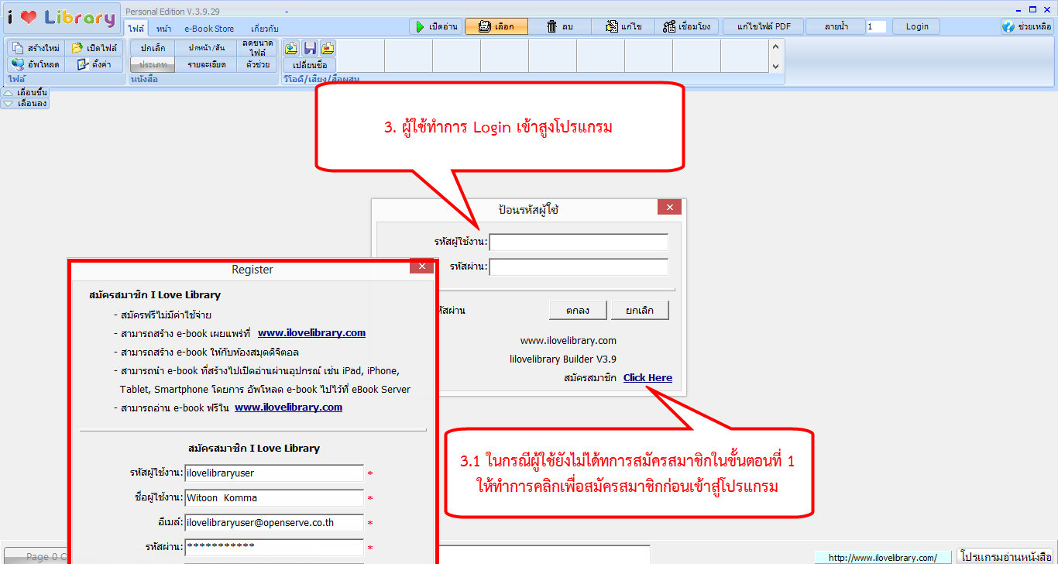Click the แก้ไขไฟล์ PDF button
This screenshot has width=1058, height=564.
[x=764, y=26]
